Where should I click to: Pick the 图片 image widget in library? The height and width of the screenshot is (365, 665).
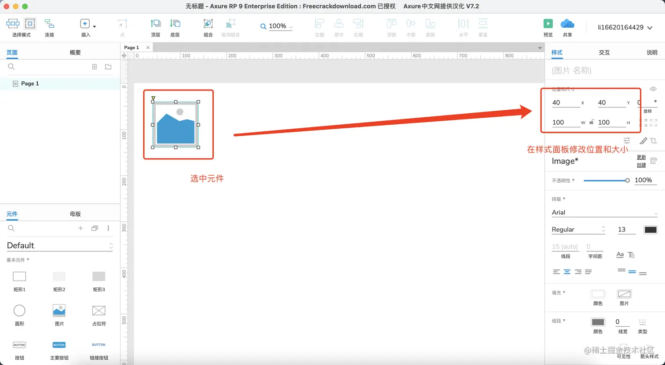click(x=59, y=315)
